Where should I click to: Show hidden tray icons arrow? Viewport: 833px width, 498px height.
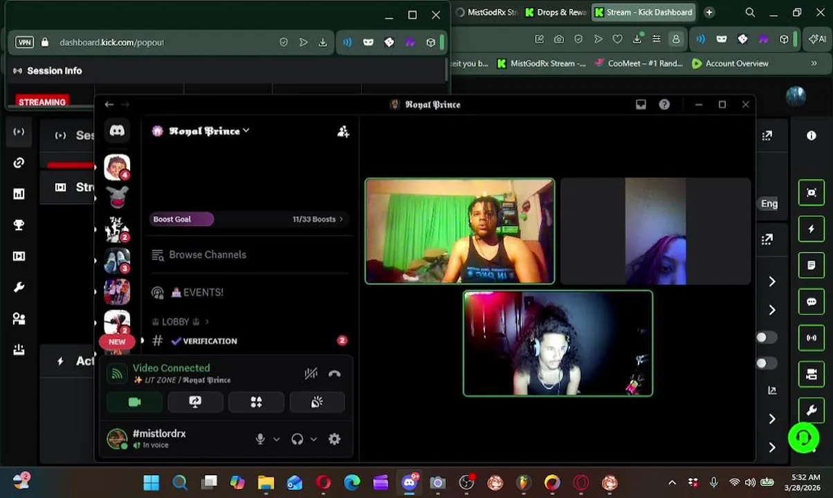click(x=672, y=483)
